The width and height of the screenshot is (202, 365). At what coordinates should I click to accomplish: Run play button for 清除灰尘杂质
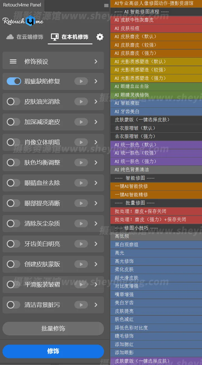pyautogui.click(x=81, y=224)
